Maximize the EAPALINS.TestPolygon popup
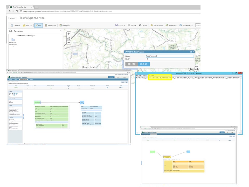Viewport: 249px width, 187px height. (x=191, y=52)
